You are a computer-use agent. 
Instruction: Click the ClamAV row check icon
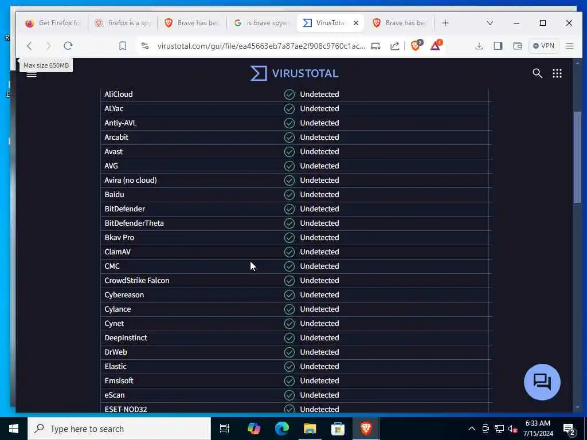coord(289,252)
